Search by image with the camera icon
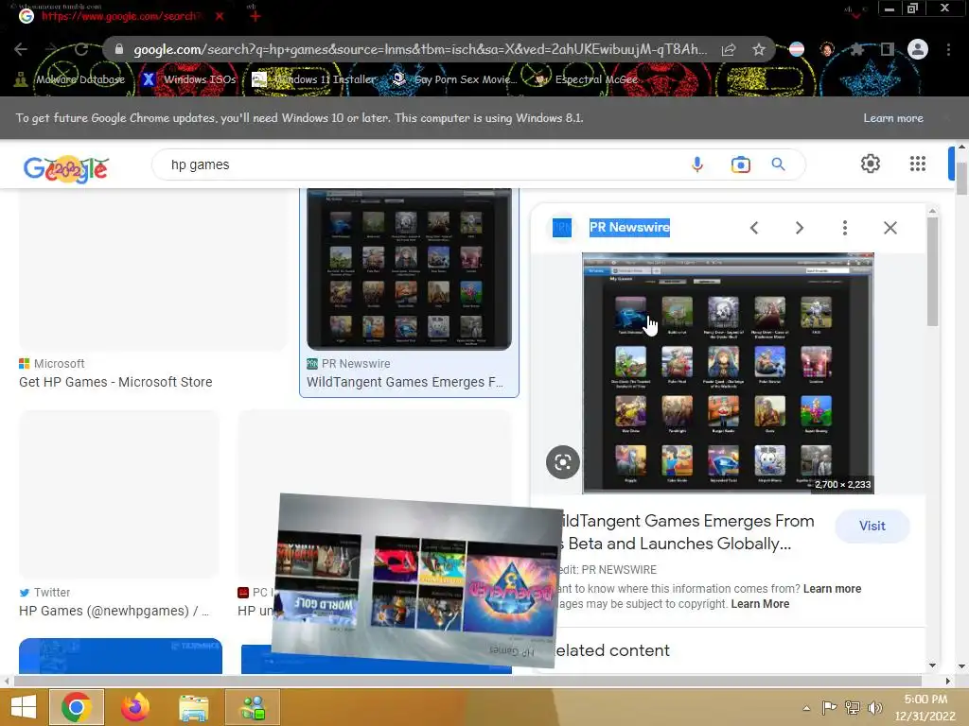Viewport: 969px width, 726px height. [740, 164]
